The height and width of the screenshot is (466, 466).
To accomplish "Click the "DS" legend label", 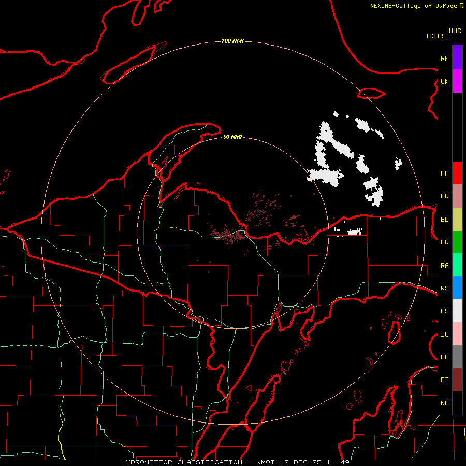I will click(444, 311).
